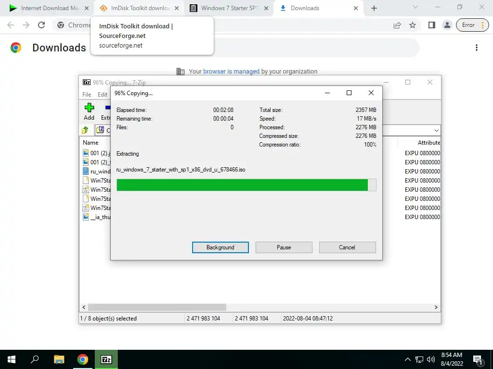Click right arrow of 7-Zip horizontal scrollbar
The image size is (493, 369).
[x=436, y=307]
